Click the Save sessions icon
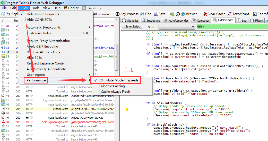This screenshot has height=141, width=268. click(x=155, y=14)
